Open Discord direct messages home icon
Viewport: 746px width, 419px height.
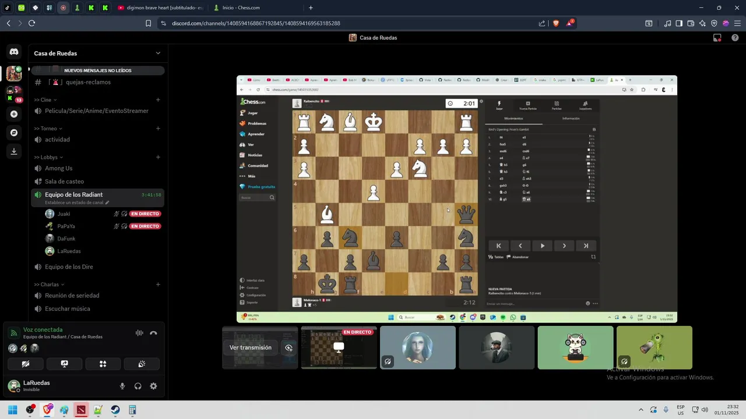tap(14, 52)
